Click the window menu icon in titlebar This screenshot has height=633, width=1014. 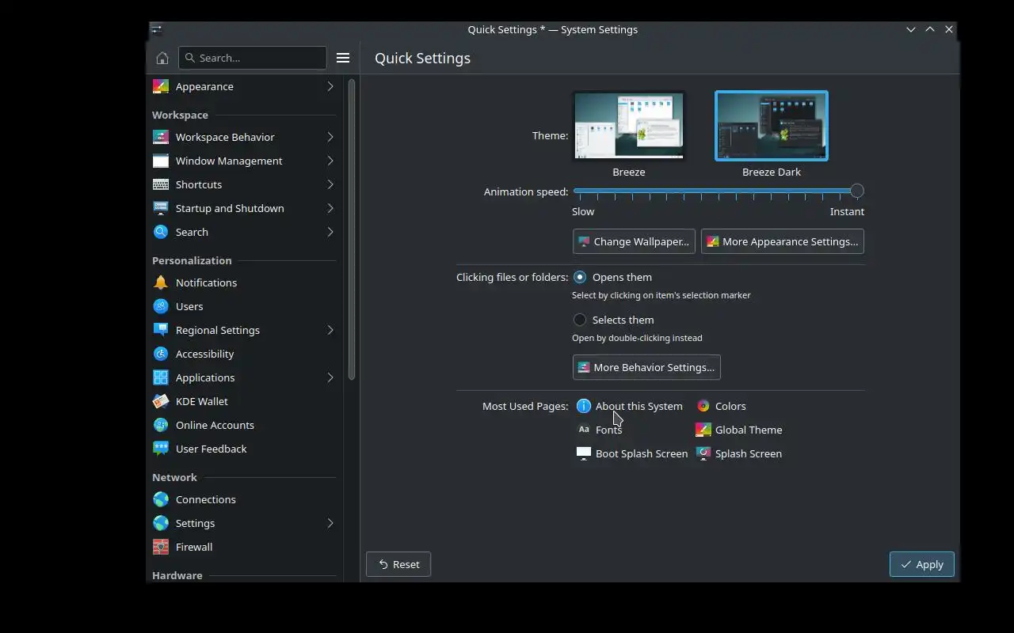[x=157, y=29]
